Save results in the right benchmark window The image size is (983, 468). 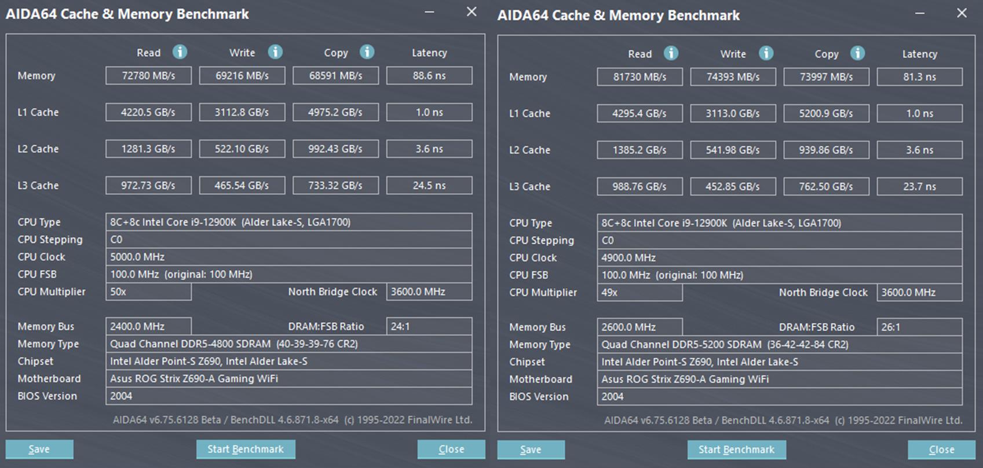531,450
